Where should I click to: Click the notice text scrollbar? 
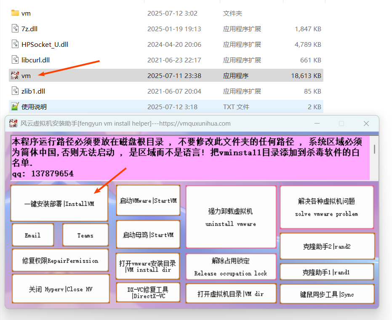point(374,150)
